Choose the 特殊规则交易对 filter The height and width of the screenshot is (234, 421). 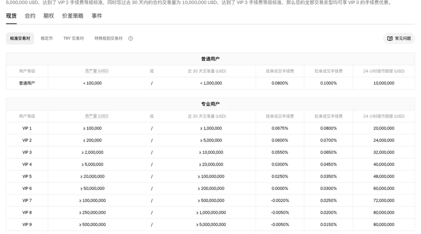pos(108,38)
